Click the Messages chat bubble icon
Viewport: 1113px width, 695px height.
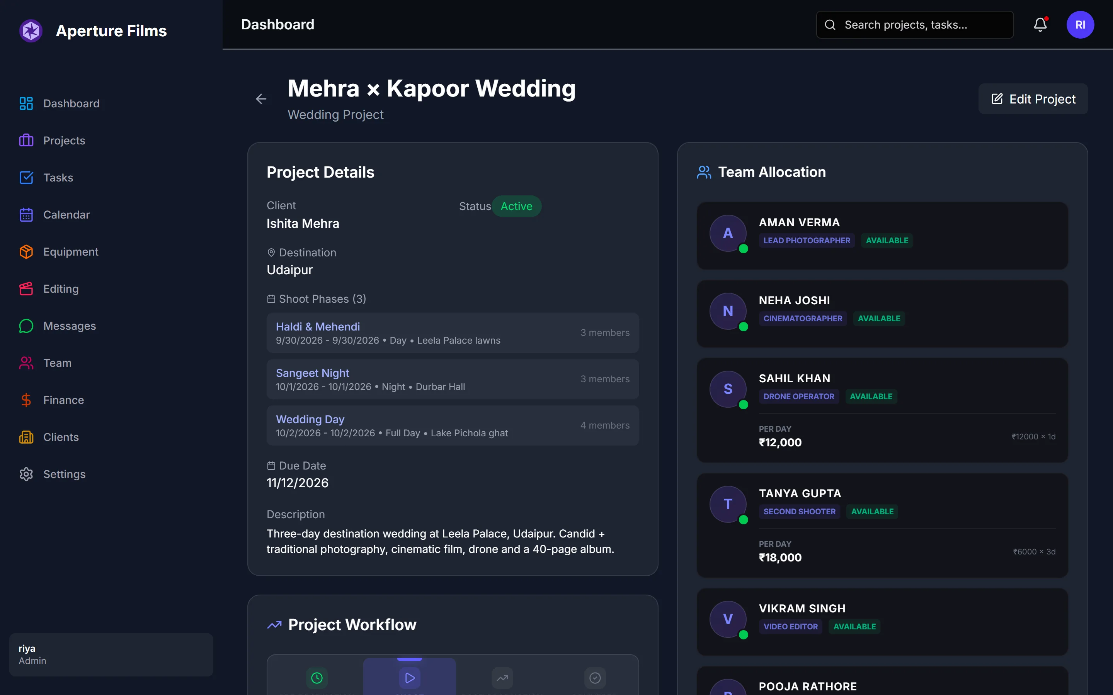[x=26, y=326]
